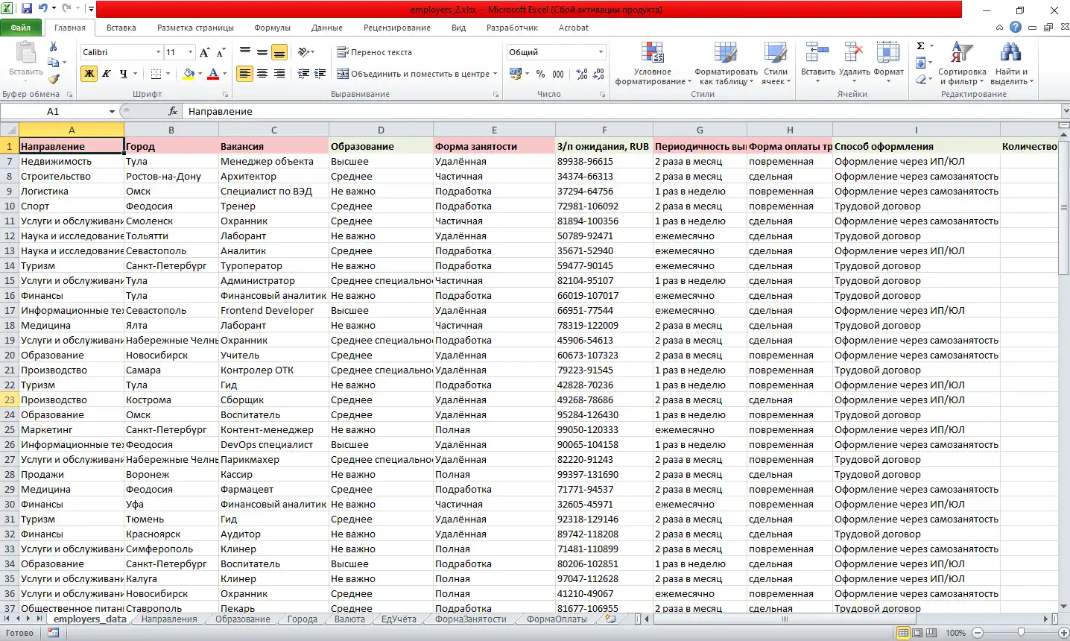Click the Format Painter brush icon
The height and width of the screenshot is (641, 1070).
(x=54, y=79)
